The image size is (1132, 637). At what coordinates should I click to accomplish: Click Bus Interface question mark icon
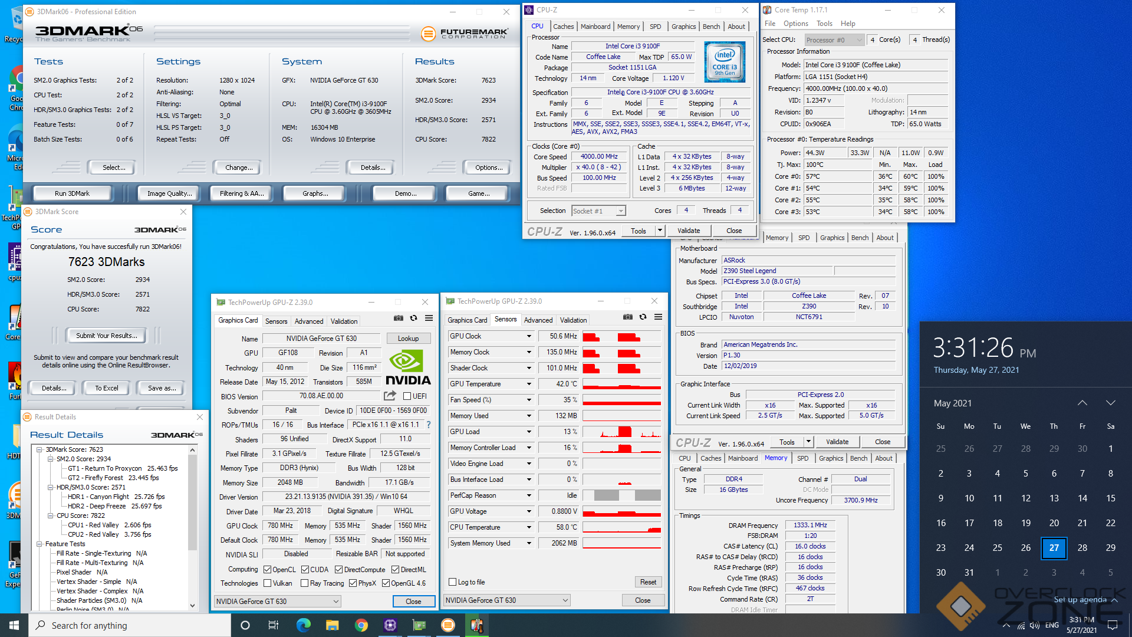[429, 425]
